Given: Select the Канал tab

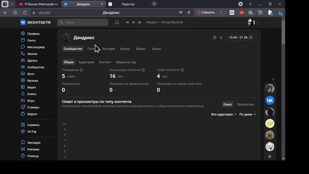Looking at the screenshot, I should coord(156,49).
